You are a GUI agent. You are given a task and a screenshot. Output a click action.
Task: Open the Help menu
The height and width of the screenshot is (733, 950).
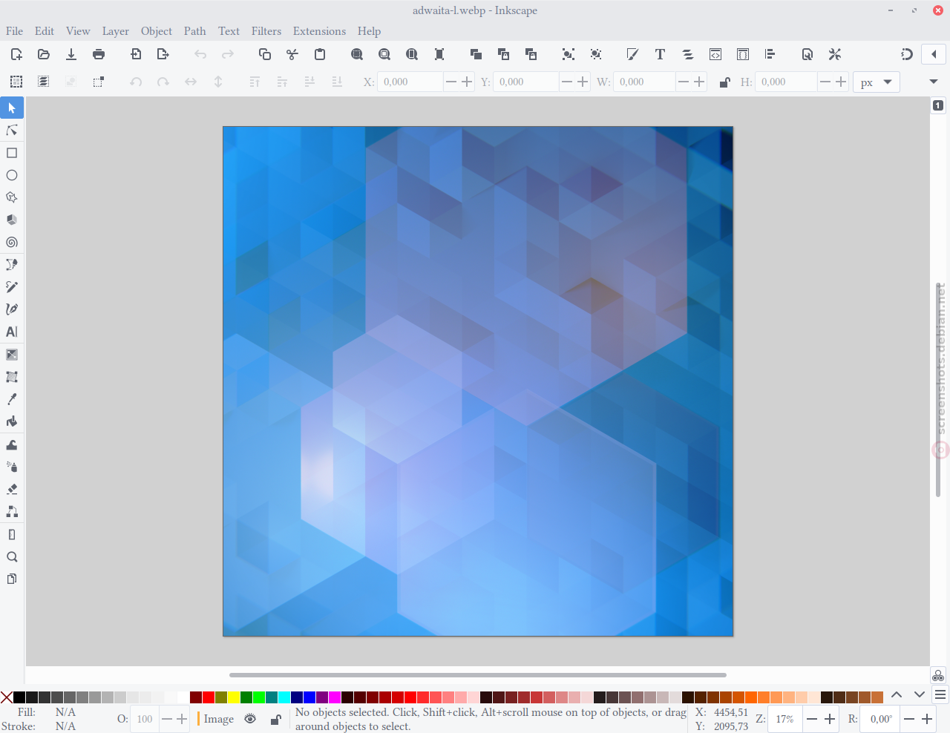(369, 31)
